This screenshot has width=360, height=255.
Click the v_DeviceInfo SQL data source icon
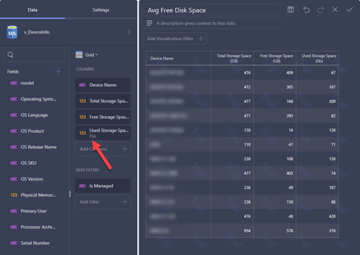click(12, 32)
